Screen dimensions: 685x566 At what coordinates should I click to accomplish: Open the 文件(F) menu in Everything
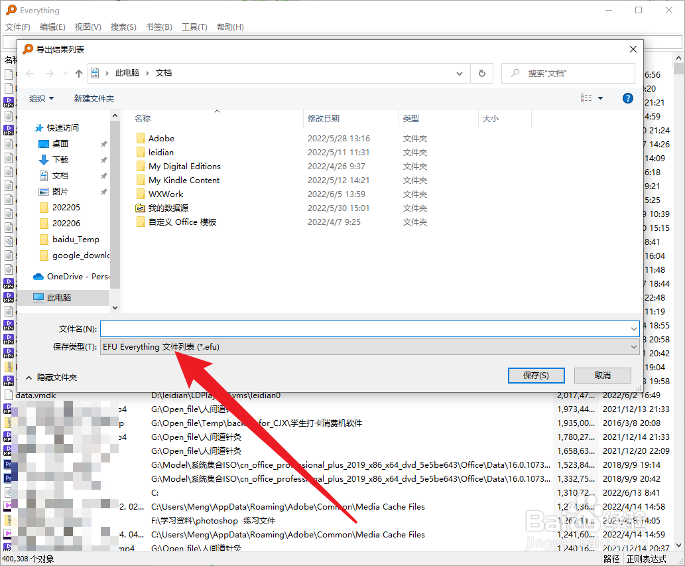(x=17, y=27)
